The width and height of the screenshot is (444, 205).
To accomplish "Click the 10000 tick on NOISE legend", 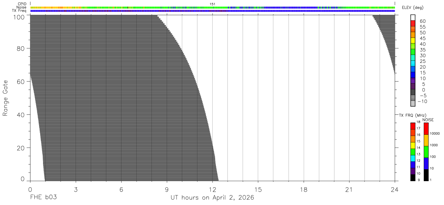I will [435, 133].
